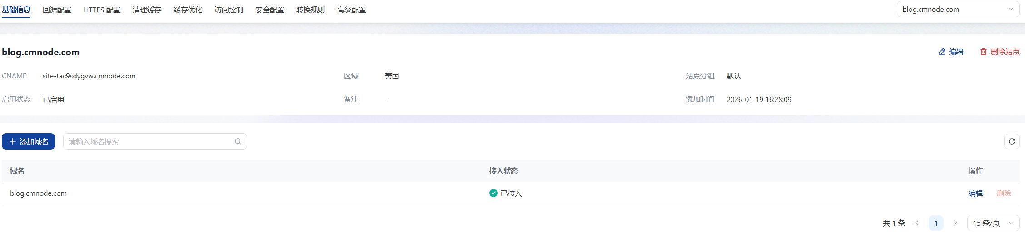Open the blog.cmnode.com site selector dropdown
The height and width of the screenshot is (237, 1025).
point(957,9)
